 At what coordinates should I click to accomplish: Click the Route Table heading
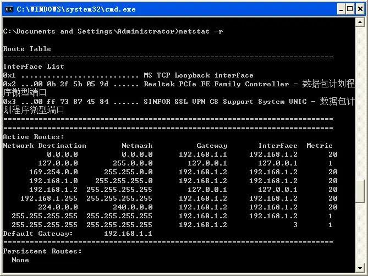tap(27, 49)
